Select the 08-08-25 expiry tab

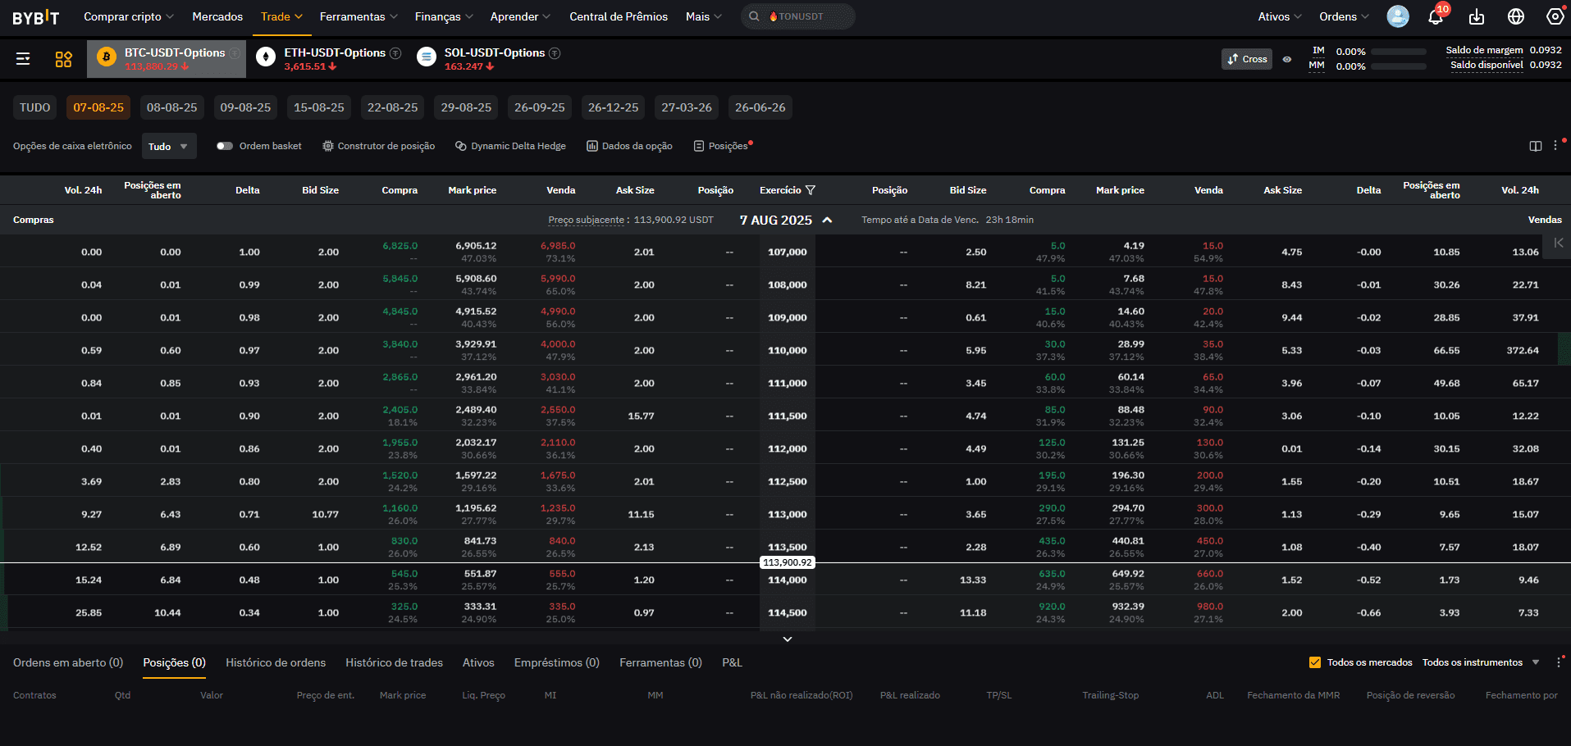(x=171, y=107)
